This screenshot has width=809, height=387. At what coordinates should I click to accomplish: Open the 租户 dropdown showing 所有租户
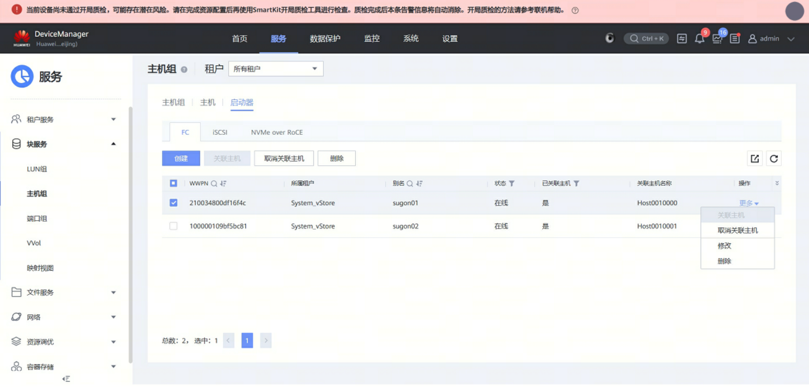coord(276,69)
